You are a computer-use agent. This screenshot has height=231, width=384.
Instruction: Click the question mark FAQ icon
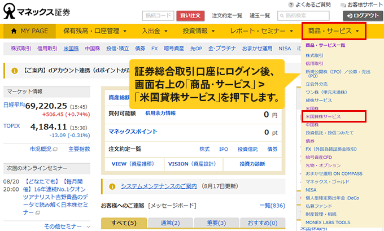291,5
